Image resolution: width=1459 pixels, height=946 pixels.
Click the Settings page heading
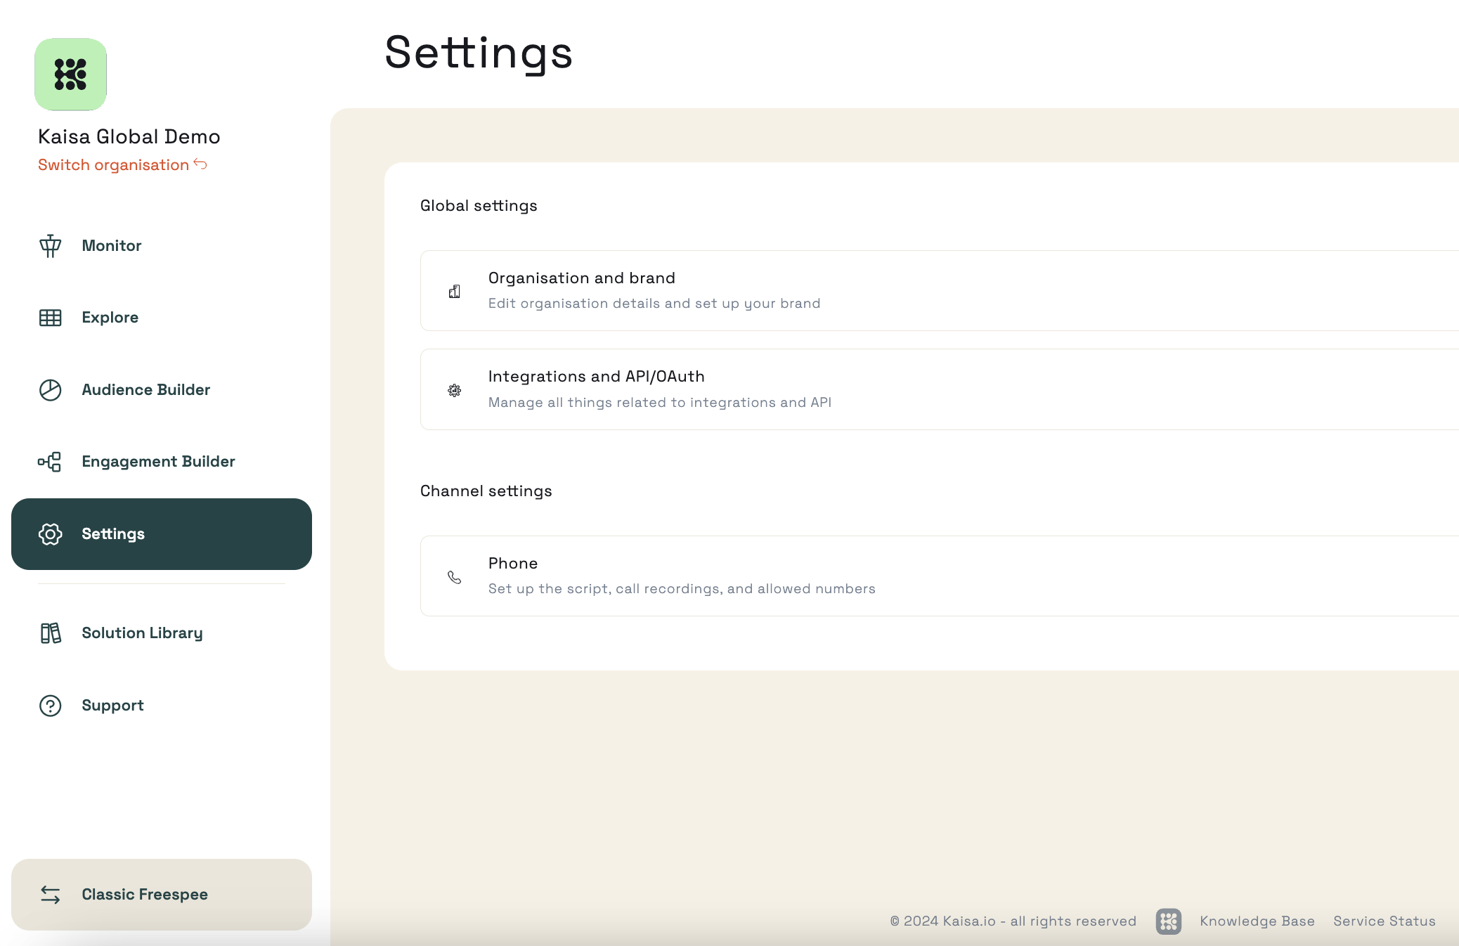[x=479, y=53]
